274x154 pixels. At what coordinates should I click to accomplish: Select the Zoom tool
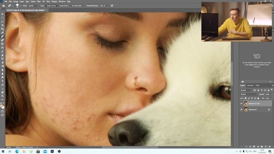coord(3,96)
